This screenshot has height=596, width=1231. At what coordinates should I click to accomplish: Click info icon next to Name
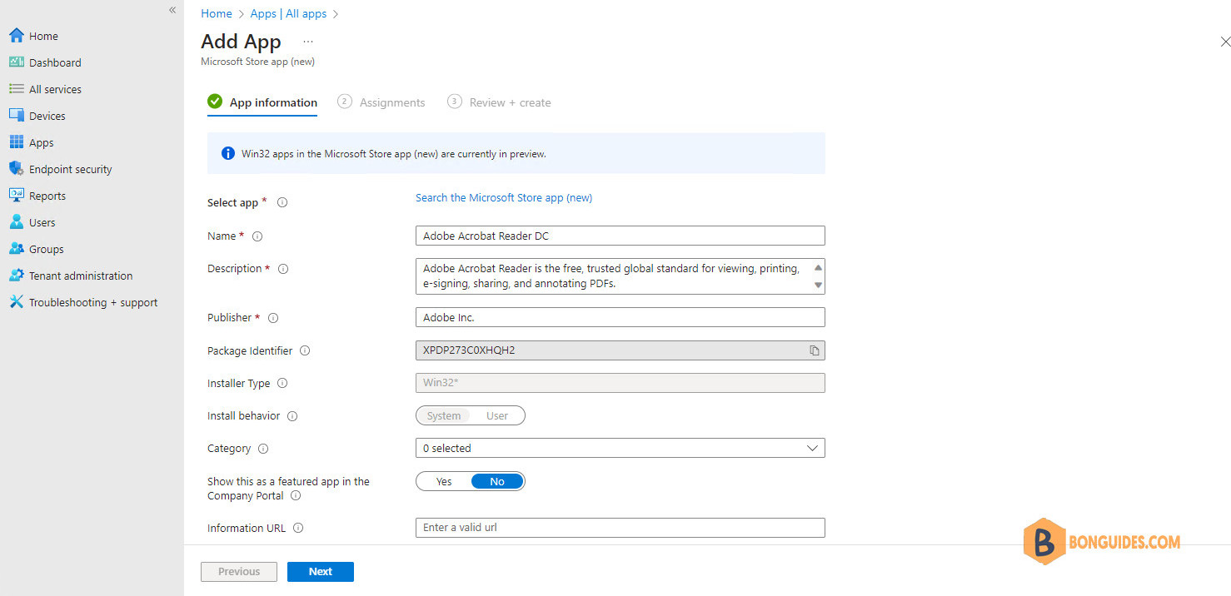(257, 236)
